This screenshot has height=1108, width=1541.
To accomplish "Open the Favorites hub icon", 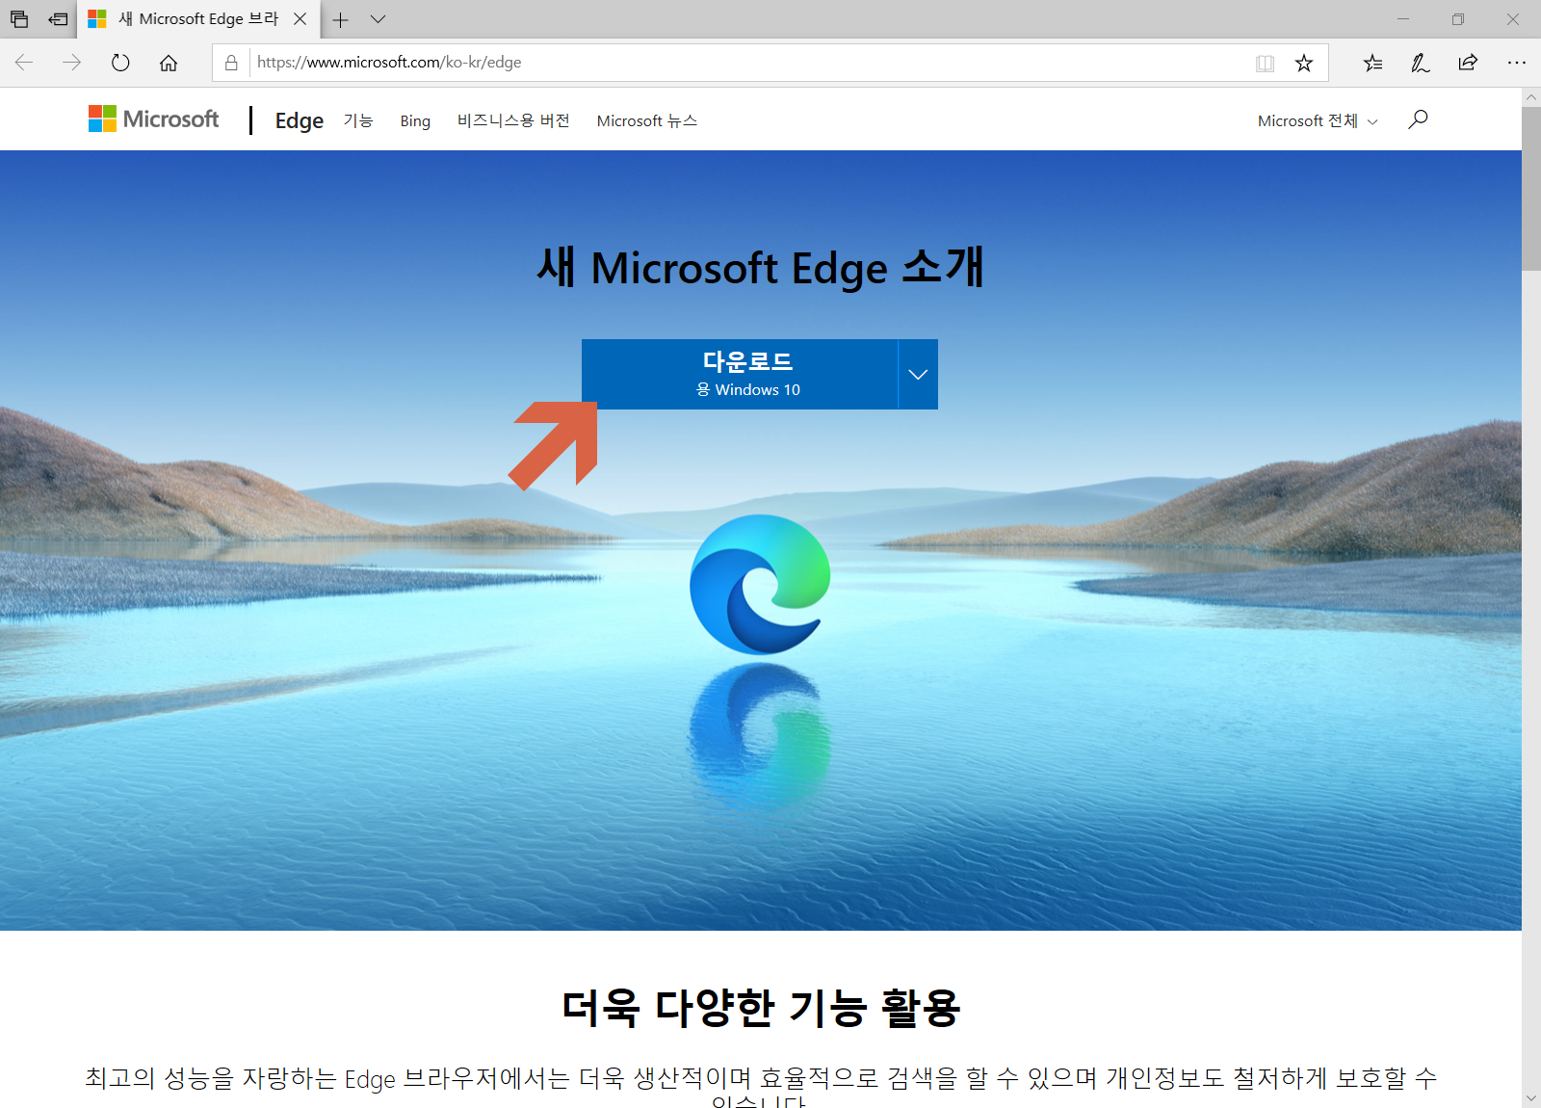I will 1373,63.
